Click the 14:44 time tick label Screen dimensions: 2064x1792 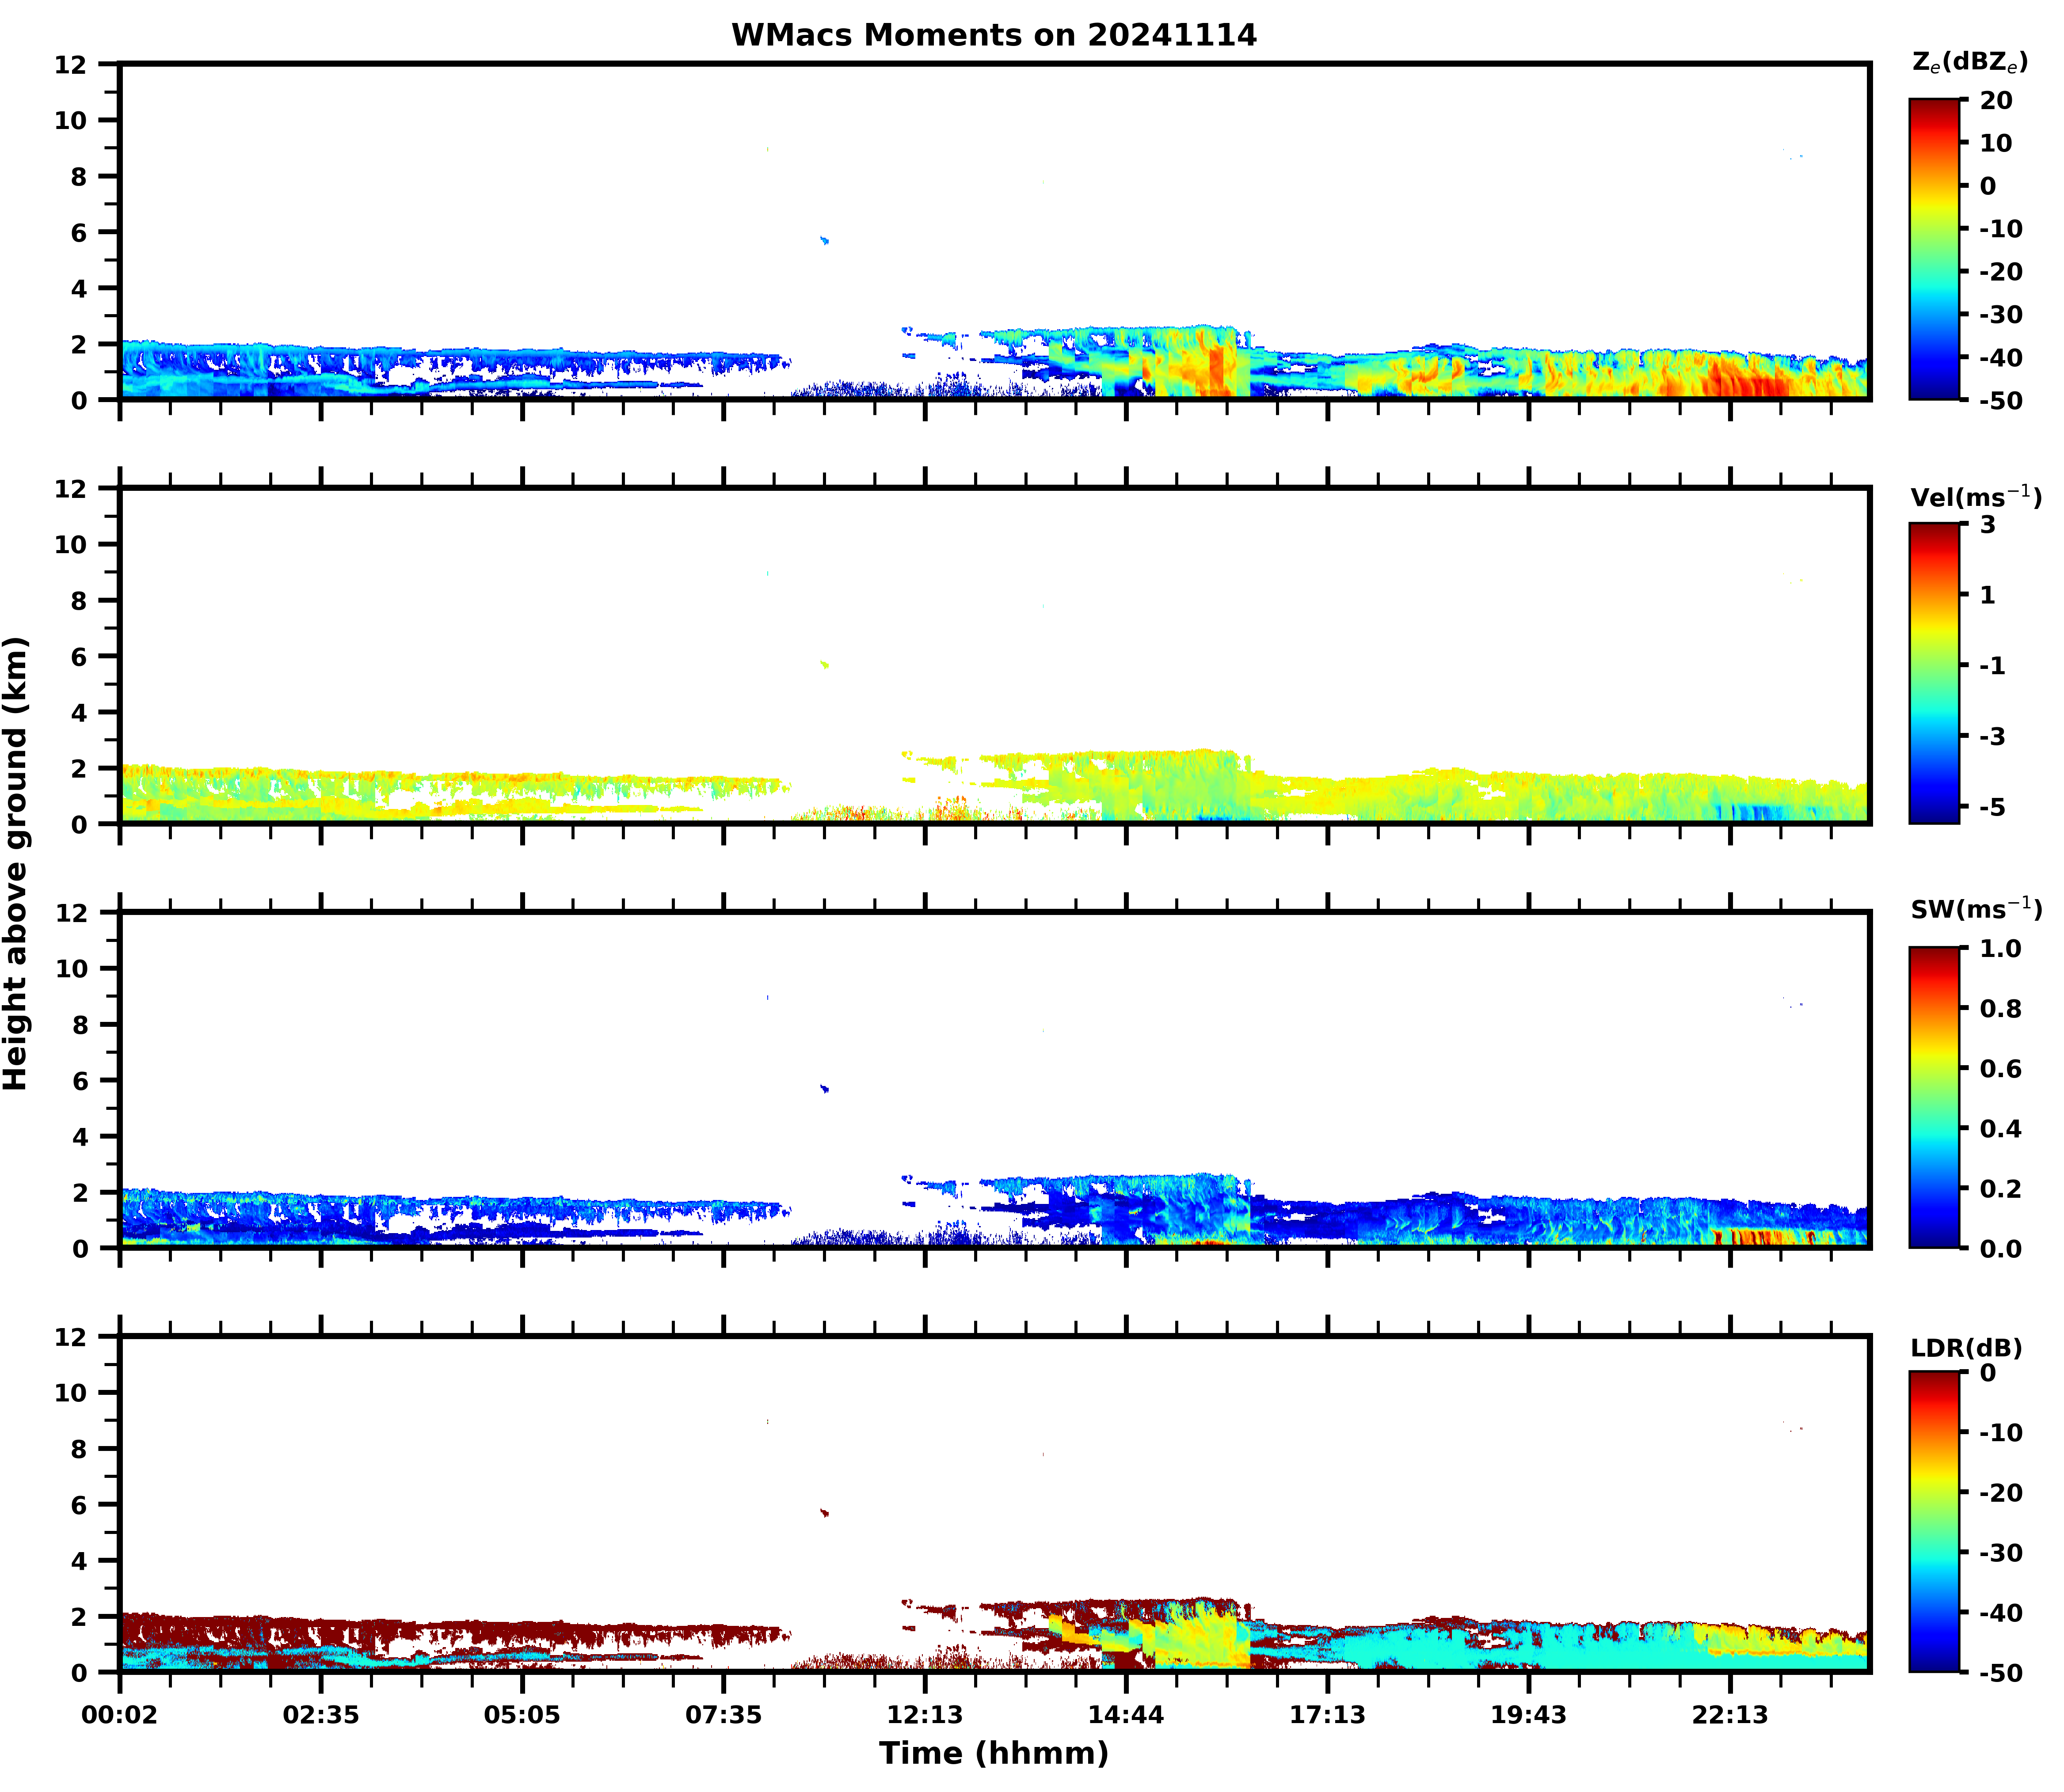click(1126, 1715)
